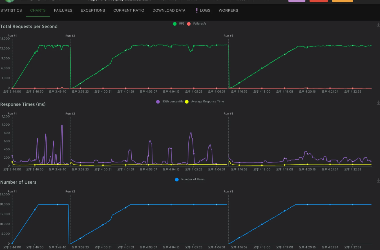Download the Response Times chart image
Image resolution: width=380 pixels, height=250 pixels.
point(378,103)
